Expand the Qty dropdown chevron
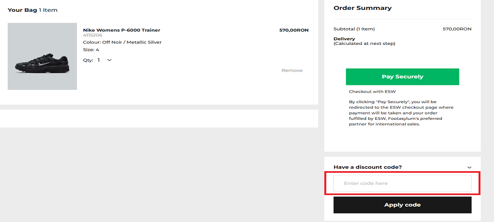The height and width of the screenshot is (222, 494). 109,60
